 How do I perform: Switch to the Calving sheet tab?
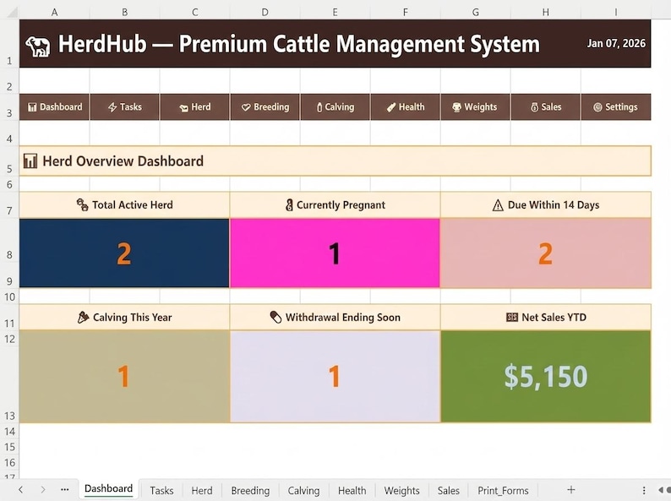pyautogui.click(x=303, y=490)
